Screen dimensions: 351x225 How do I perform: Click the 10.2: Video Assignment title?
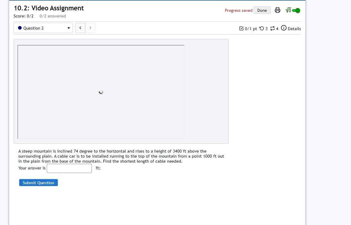tap(49, 8)
